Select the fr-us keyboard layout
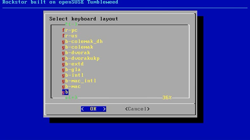 click(x=70, y=36)
